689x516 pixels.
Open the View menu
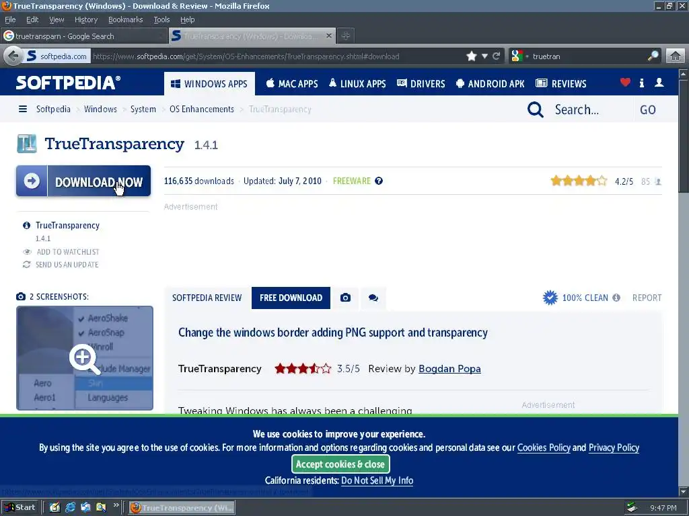[x=57, y=19]
